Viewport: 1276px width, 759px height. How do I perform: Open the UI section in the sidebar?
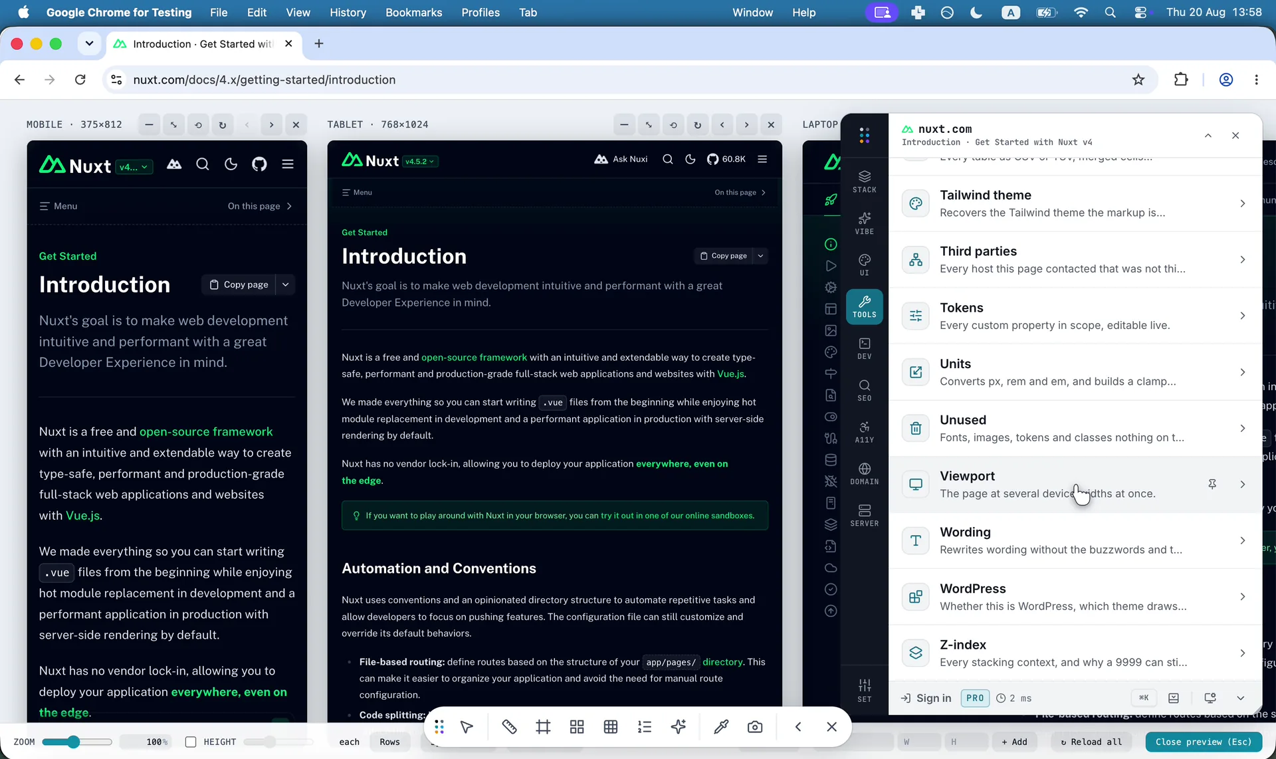tap(864, 265)
